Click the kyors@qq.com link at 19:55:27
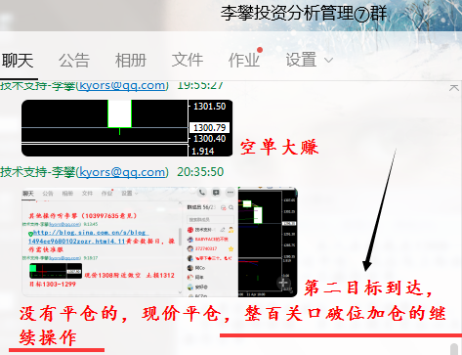 tap(122, 85)
